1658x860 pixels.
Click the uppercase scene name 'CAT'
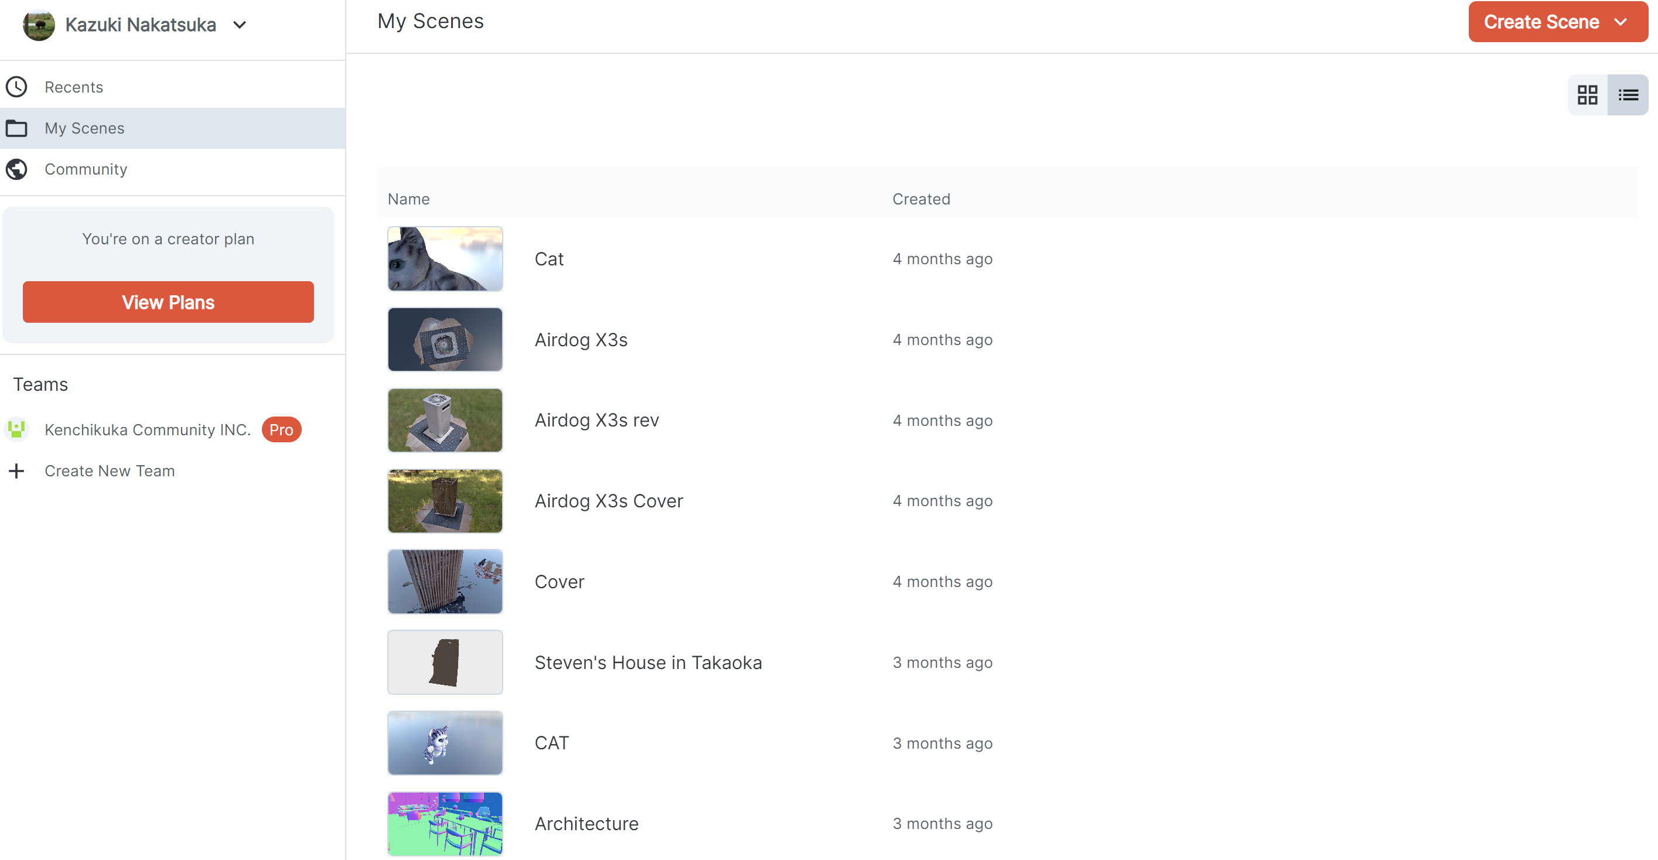click(552, 743)
